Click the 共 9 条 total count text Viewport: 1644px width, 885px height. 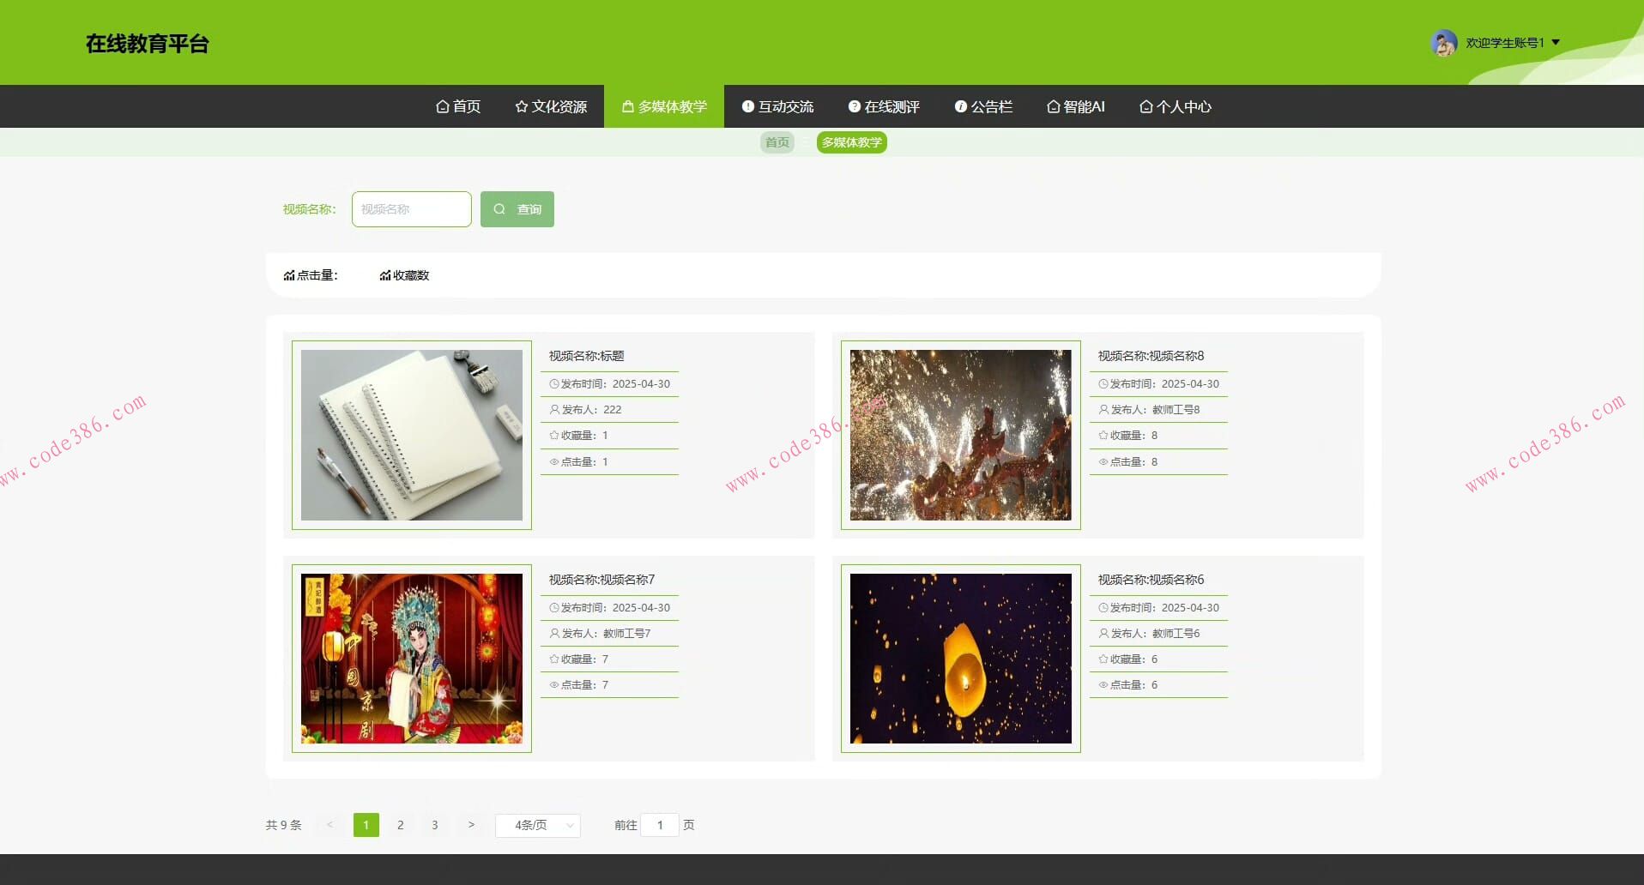(x=284, y=825)
